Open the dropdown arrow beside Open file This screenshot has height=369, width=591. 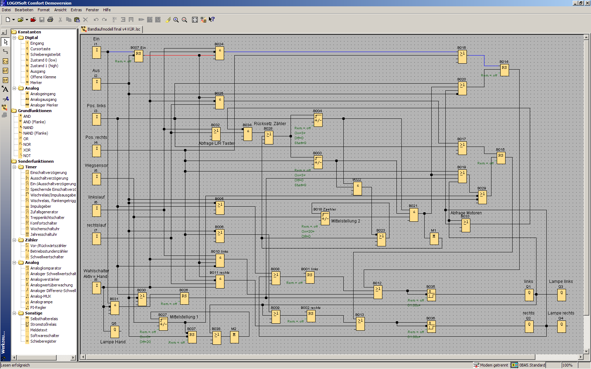27,20
